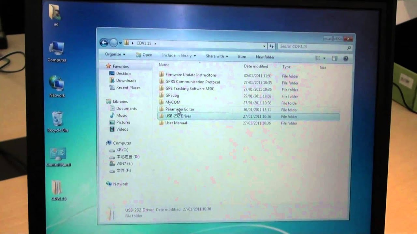This screenshot has height=234, width=417.
Task: Sort by the Size column header
Action: [323, 68]
